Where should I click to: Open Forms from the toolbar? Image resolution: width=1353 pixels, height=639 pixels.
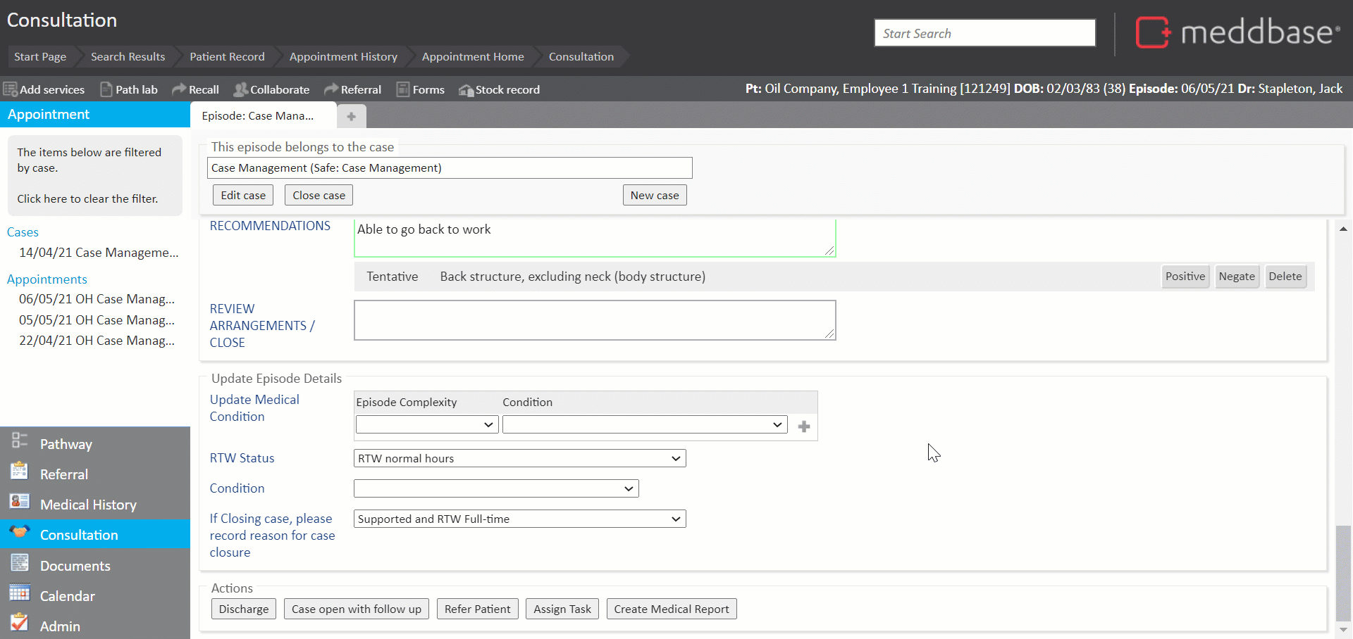421,89
